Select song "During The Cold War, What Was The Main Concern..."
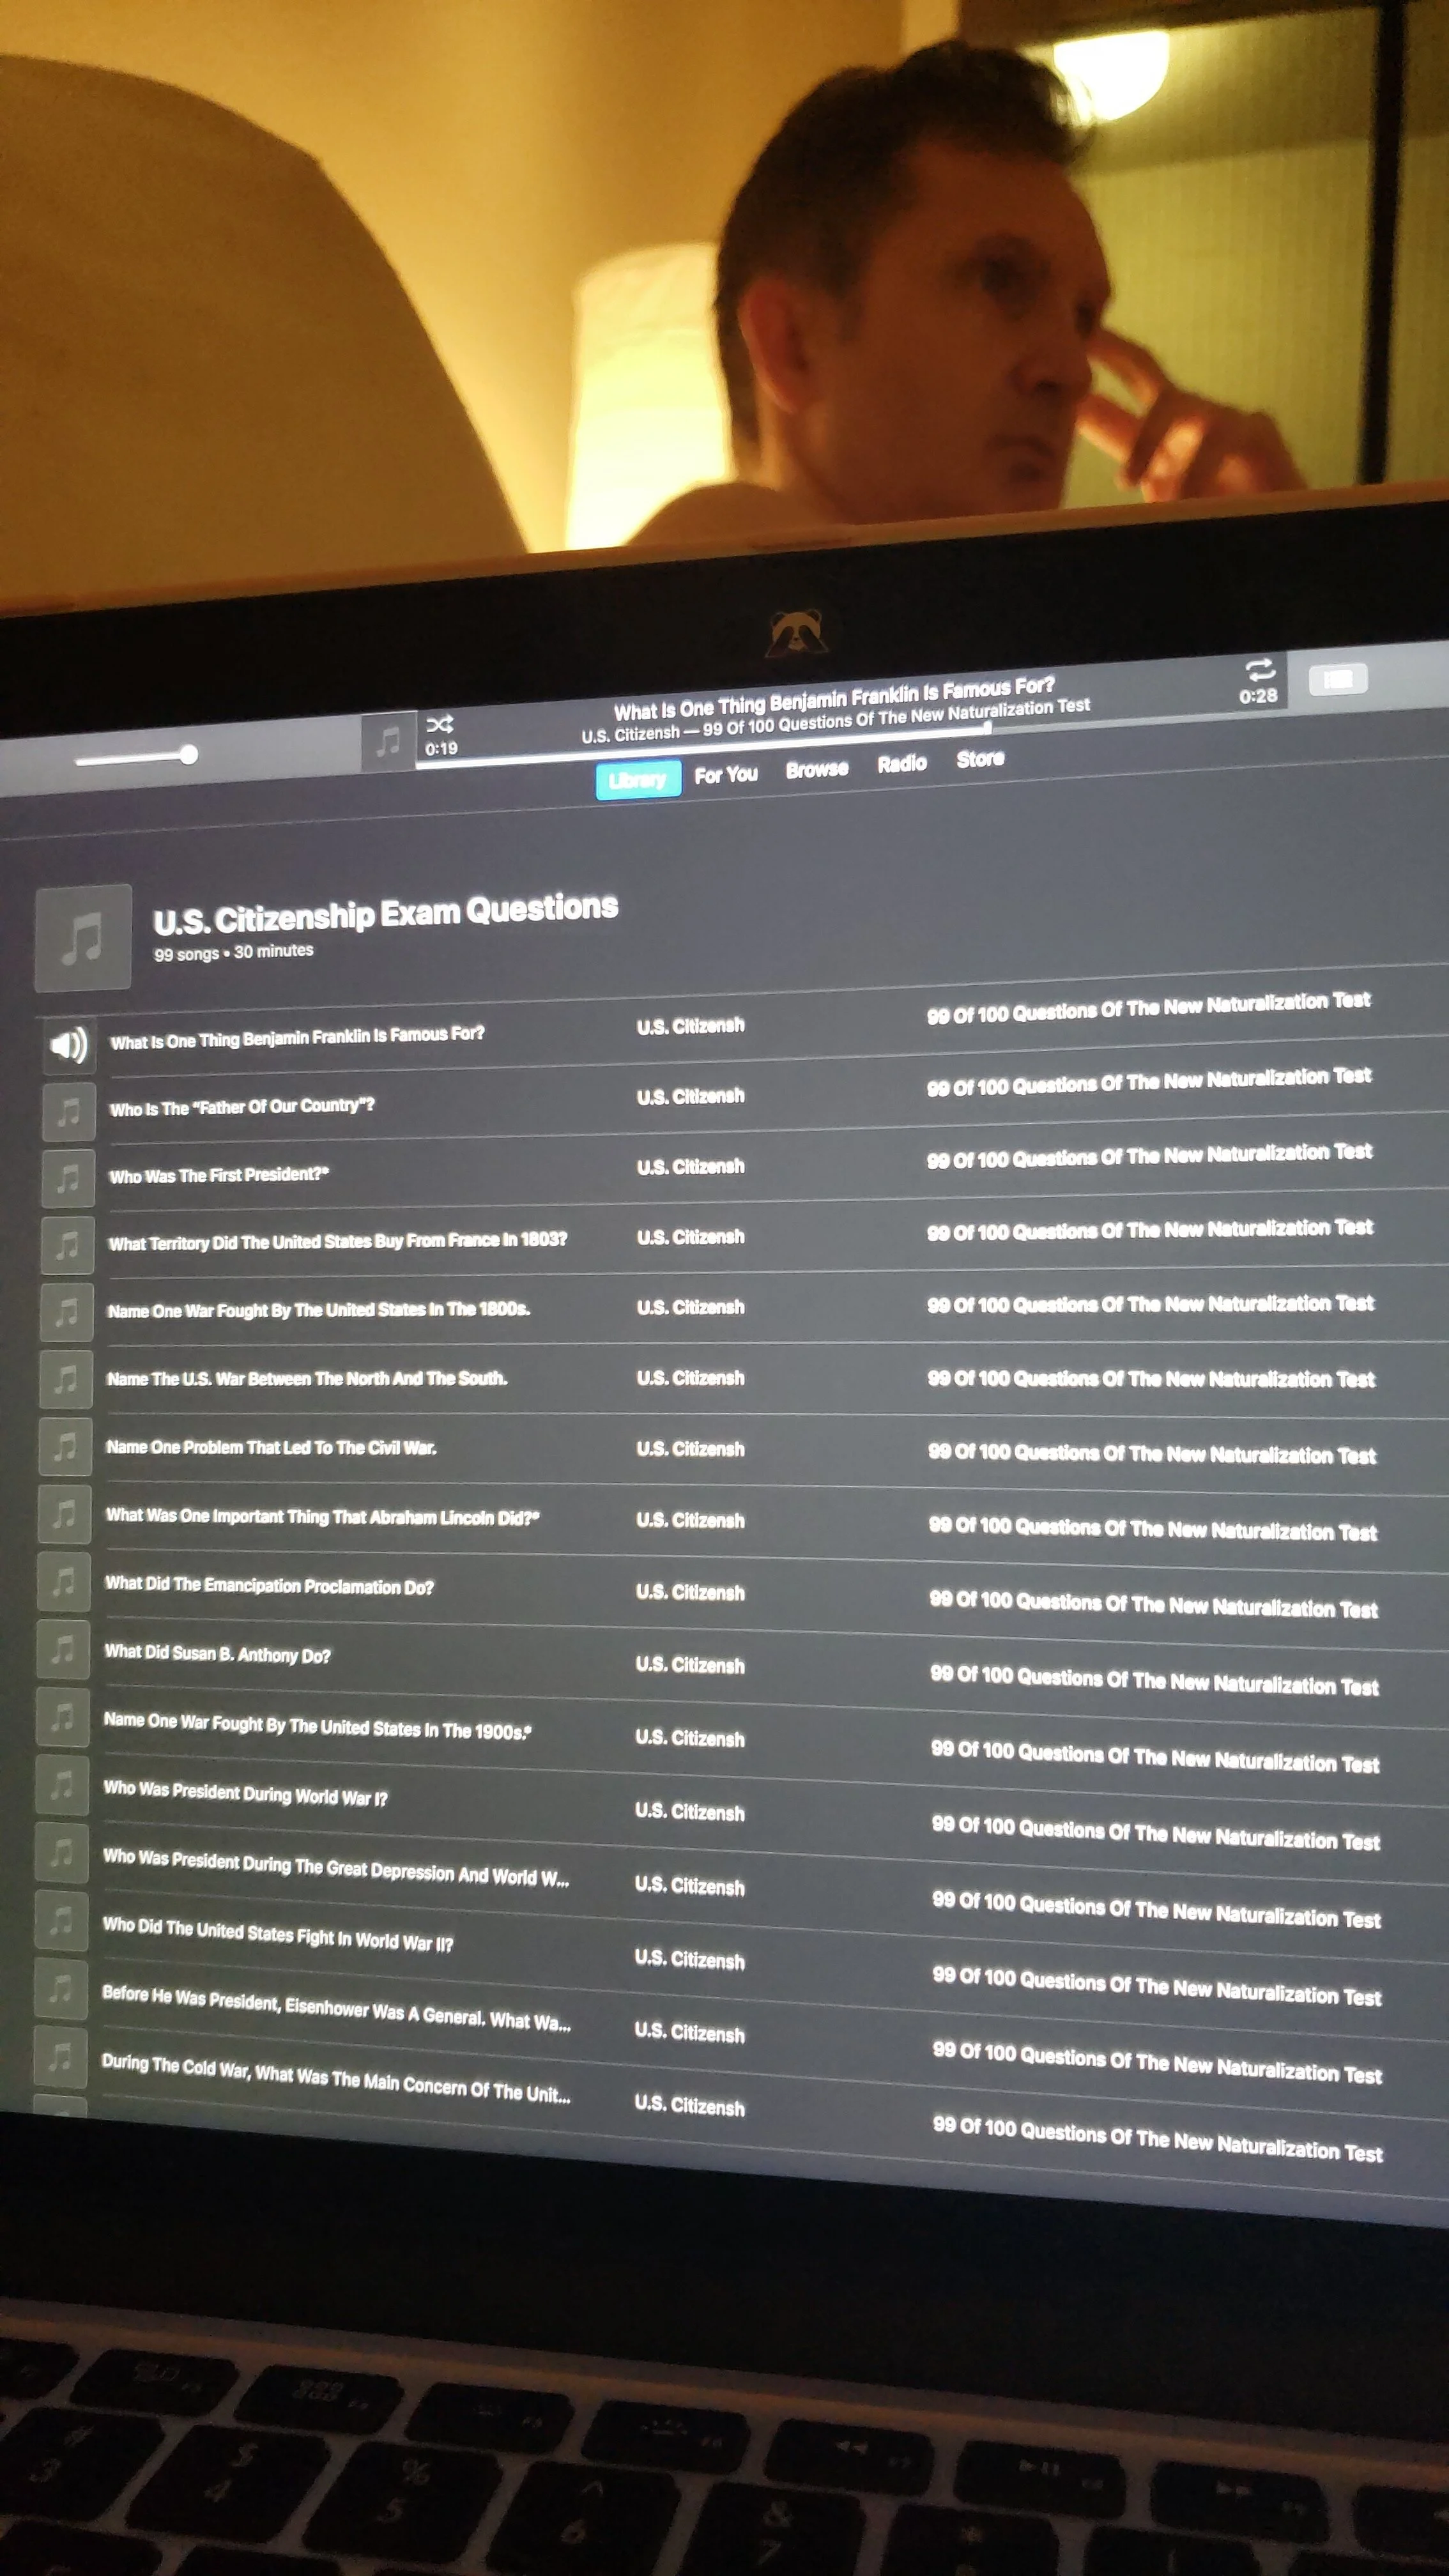Viewport: 1449px width, 2576px height. (336, 2078)
